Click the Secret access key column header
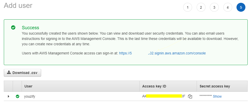 click(215, 86)
